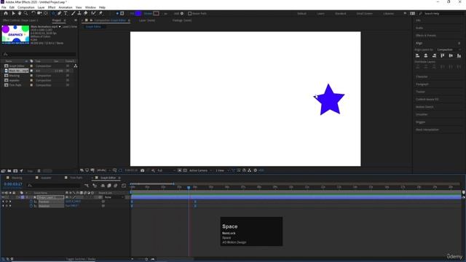Select the Roto Brush tool
The image size is (466, 262).
tap(94, 13)
